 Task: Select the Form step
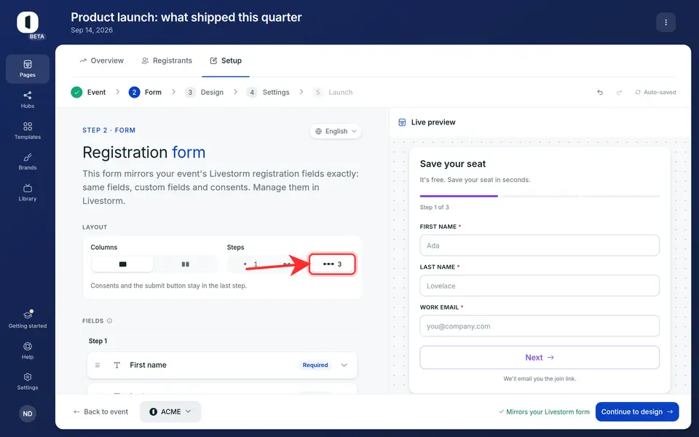145,92
